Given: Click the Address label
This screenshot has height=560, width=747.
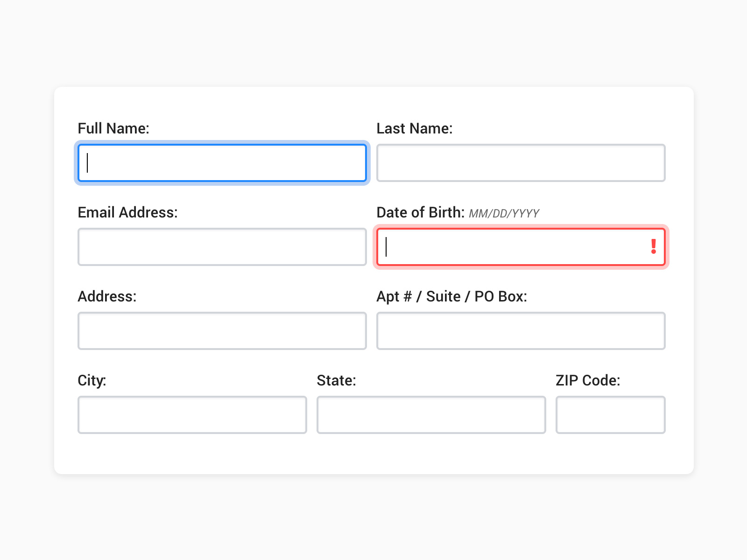Looking at the screenshot, I should (x=107, y=296).
